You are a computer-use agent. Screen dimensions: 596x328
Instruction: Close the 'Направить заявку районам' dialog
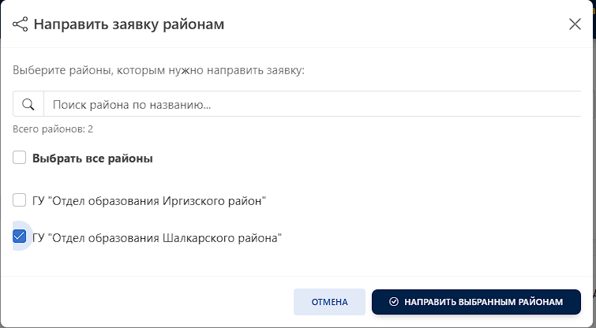[575, 24]
